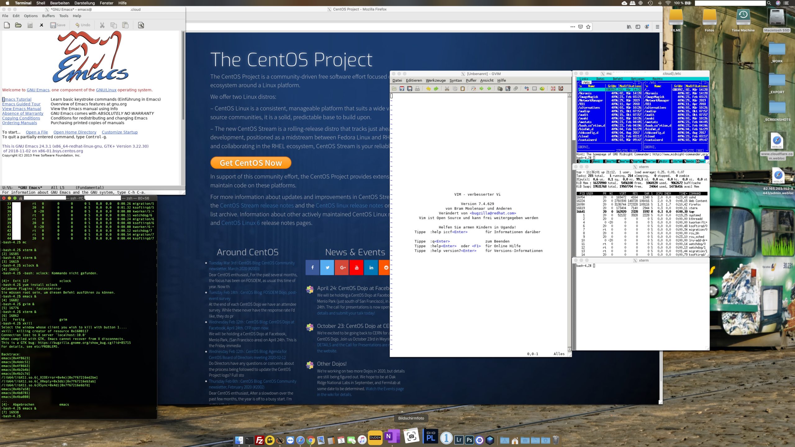
Task: Open the Optionen menu in Midnight Commander
Action: pos(638,79)
